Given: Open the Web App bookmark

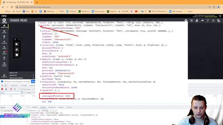Looking at the screenshot, I should [49, 11].
